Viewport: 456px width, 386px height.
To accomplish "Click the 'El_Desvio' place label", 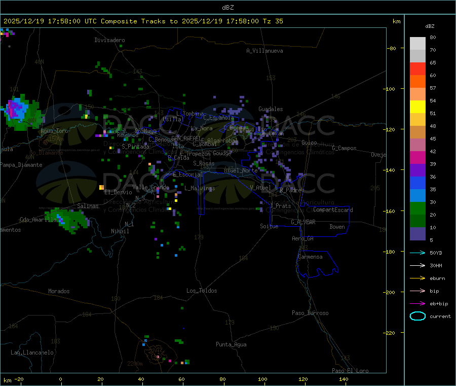I will [x=118, y=192].
